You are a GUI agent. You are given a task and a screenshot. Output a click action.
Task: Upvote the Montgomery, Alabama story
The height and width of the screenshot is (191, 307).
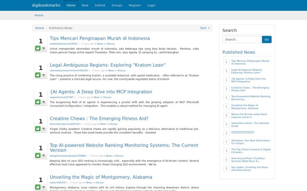tap(38, 187)
